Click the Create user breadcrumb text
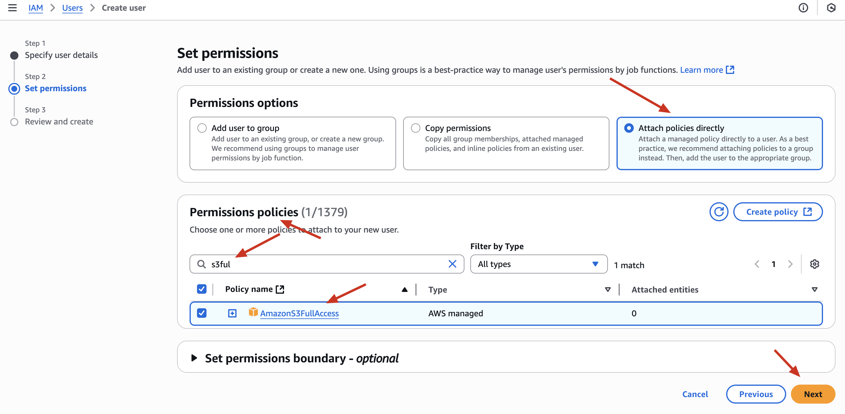Image resolution: width=845 pixels, height=414 pixels. 124,8
